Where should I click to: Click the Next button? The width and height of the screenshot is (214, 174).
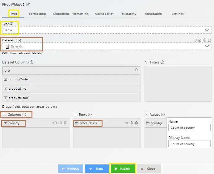coord(97,169)
